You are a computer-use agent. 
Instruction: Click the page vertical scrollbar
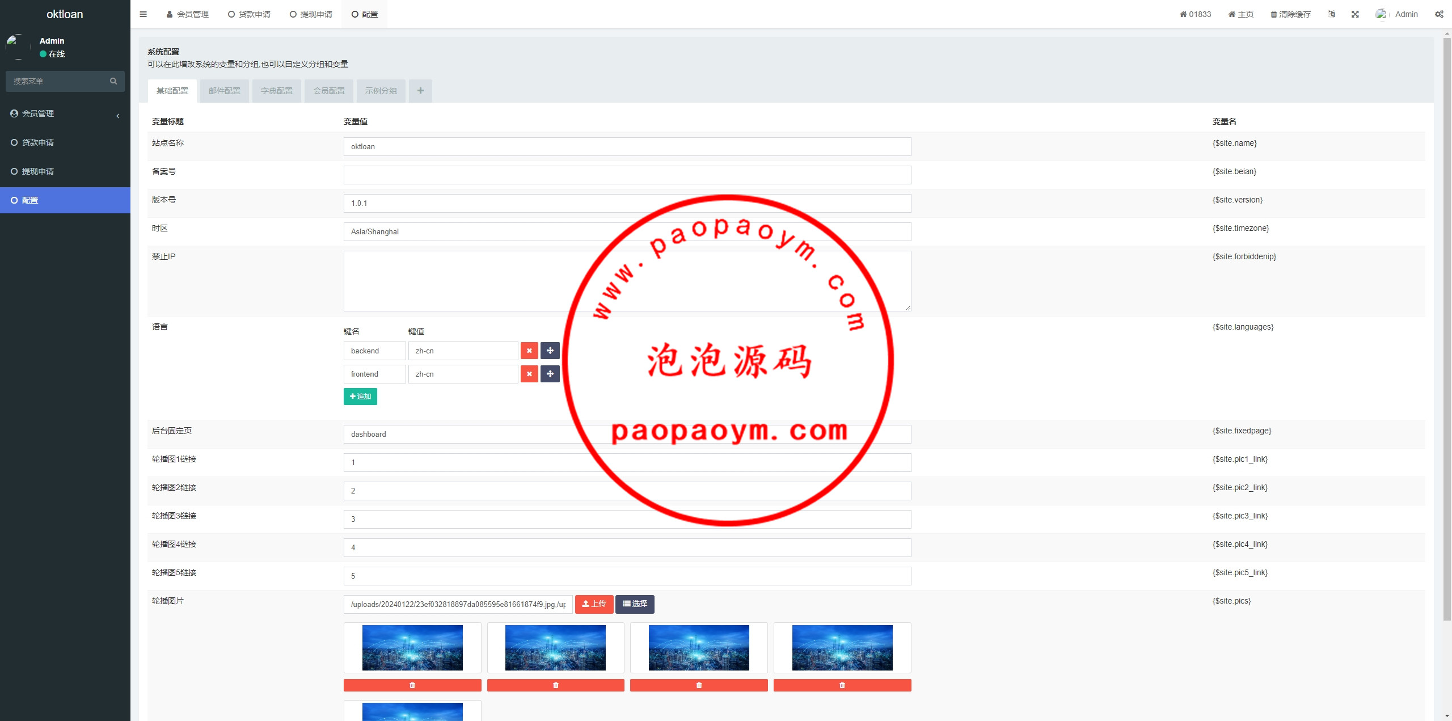click(1447, 329)
